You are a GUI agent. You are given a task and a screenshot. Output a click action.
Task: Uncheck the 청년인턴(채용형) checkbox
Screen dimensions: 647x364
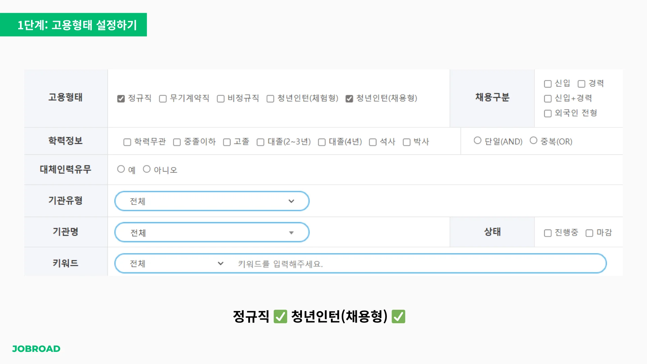click(x=349, y=98)
